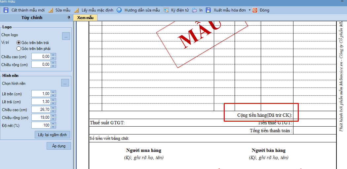Click 'Lấy mẫu mặc định' toolbar label
This screenshot has height=169, width=347.
pyautogui.click(x=97, y=10)
